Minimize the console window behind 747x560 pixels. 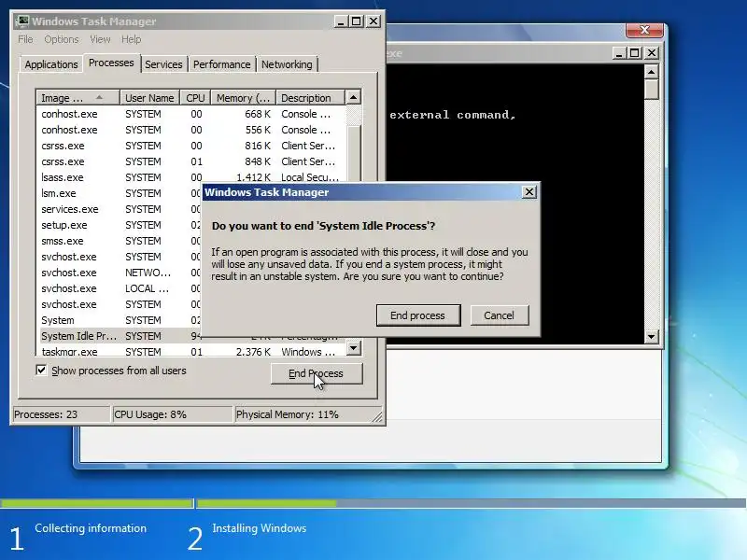pos(618,53)
